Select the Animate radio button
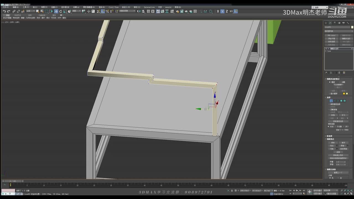Image resolution: width=354 pixels, height=199 pixels. [340, 82]
